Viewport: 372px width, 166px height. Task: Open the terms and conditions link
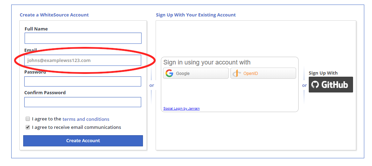click(86, 119)
